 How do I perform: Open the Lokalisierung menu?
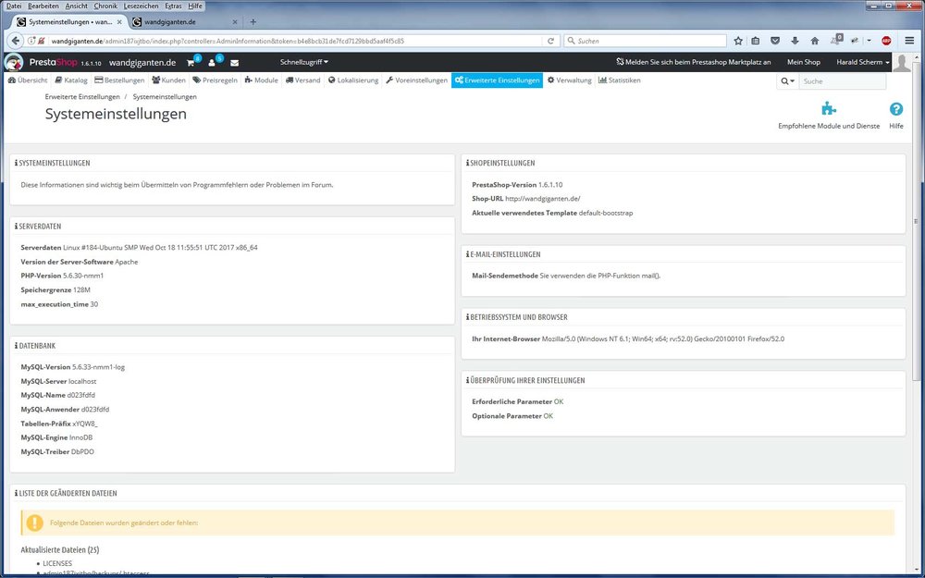[x=353, y=80]
